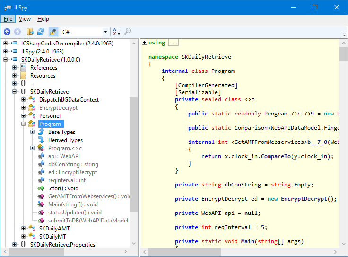Viewport: 348px width, 257px height.
Task: Click the Back navigation arrow
Action: [7, 32]
